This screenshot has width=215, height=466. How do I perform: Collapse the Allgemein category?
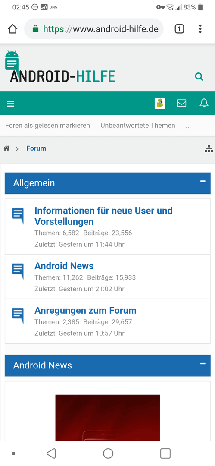point(203,181)
